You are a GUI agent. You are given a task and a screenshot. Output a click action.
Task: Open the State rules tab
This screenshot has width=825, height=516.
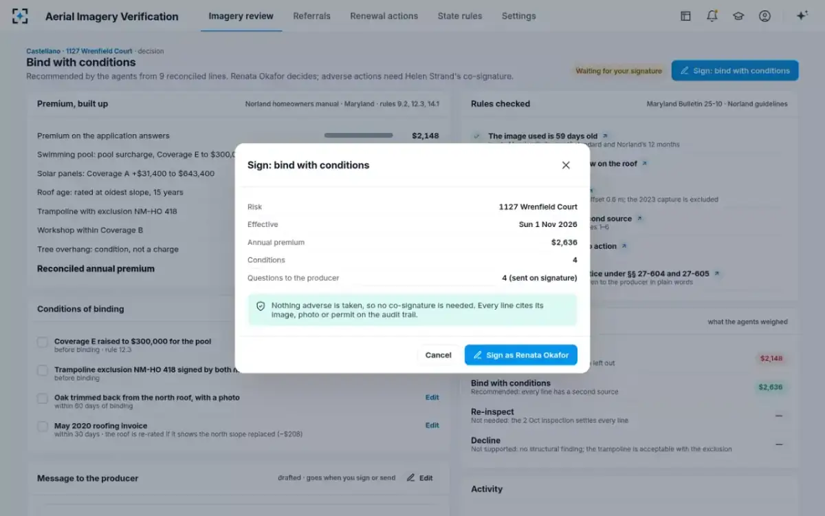click(460, 16)
